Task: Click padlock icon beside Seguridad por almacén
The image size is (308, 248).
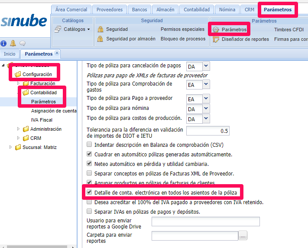Action: coord(100,39)
